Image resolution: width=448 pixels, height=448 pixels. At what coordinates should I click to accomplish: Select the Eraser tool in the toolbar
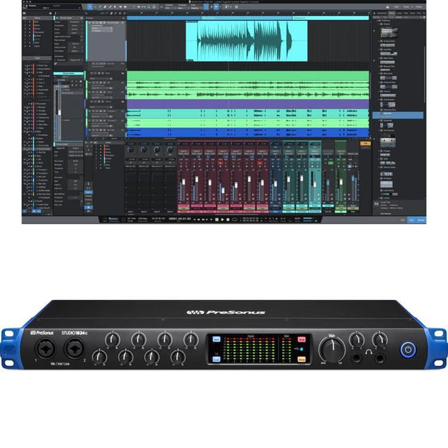click(x=105, y=7)
